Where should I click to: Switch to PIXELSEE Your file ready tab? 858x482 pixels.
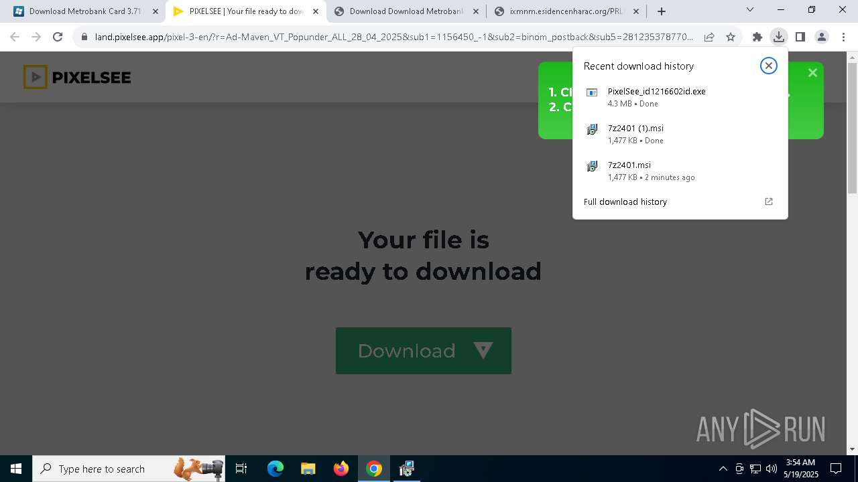pos(245,11)
